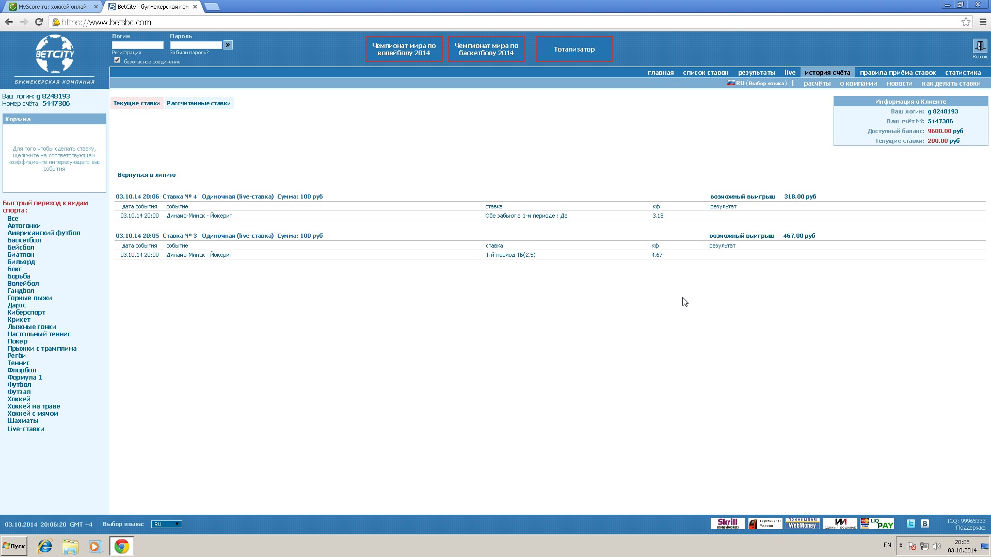
Task: Click the Выход logout door icon
Action: [979, 46]
